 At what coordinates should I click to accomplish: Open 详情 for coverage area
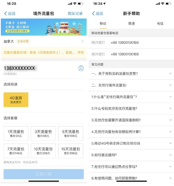click(x=81, y=53)
